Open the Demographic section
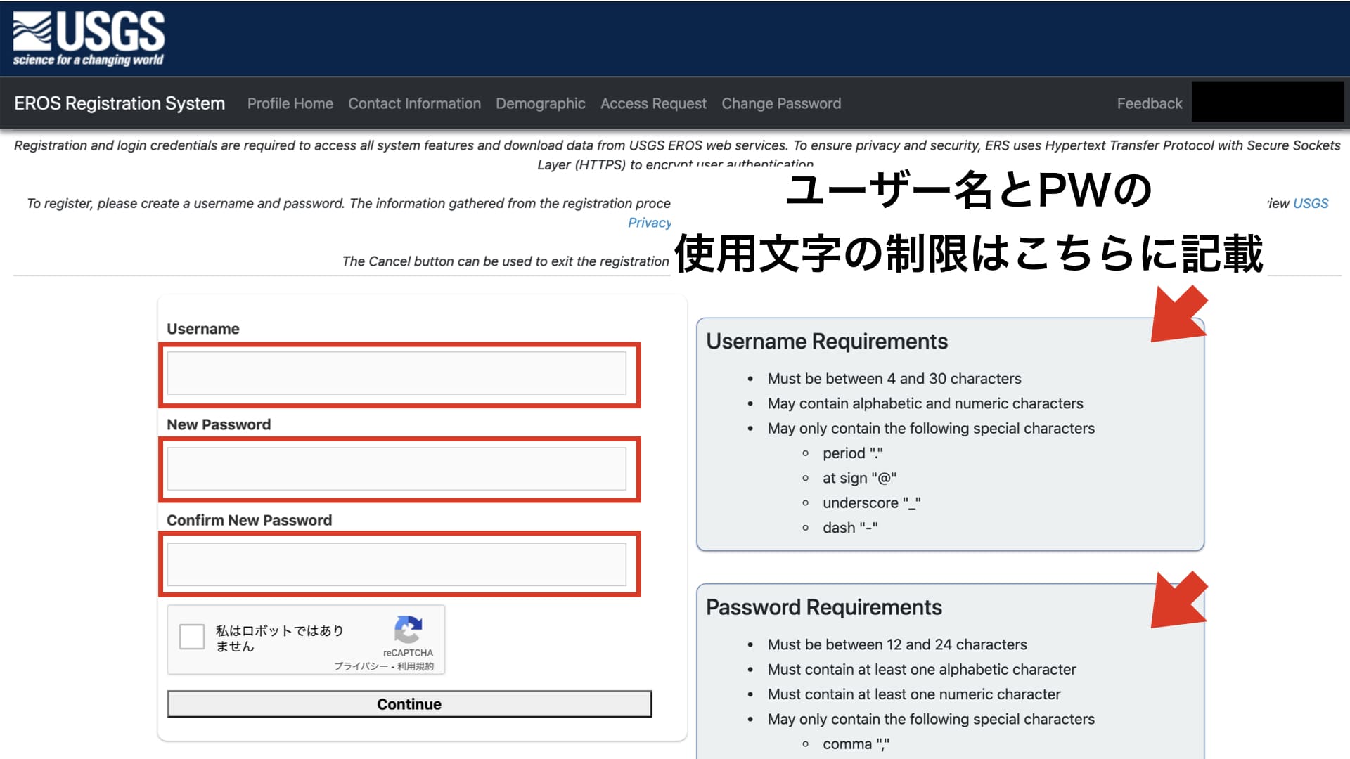The image size is (1350, 759). point(540,103)
